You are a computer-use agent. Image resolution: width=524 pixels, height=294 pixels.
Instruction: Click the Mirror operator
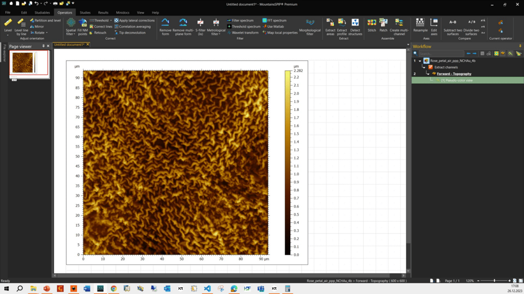click(x=37, y=26)
